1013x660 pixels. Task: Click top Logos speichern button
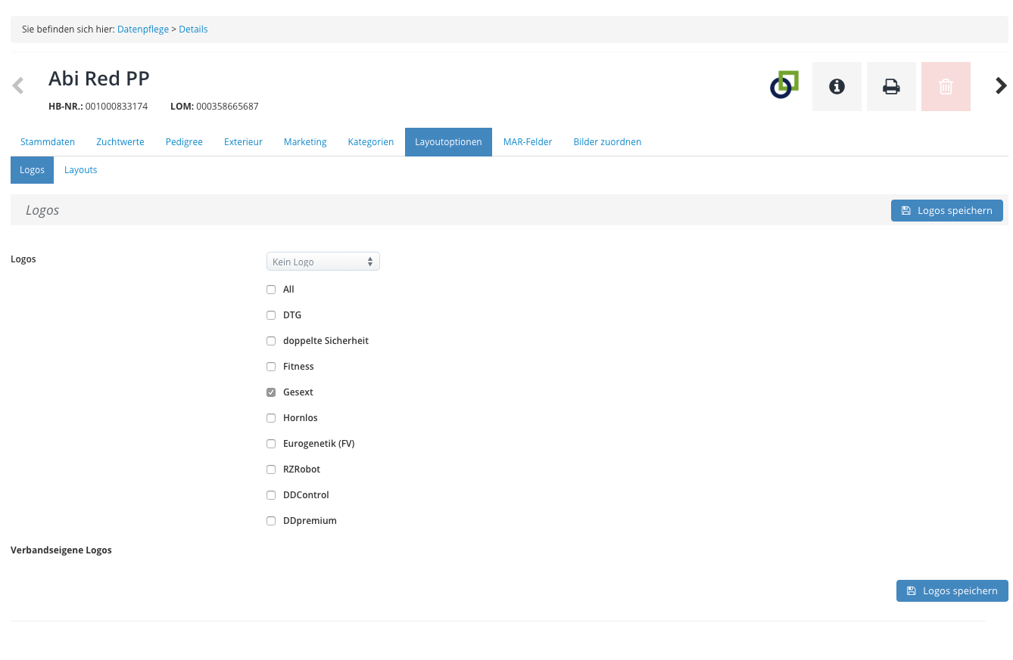[946, 211]
